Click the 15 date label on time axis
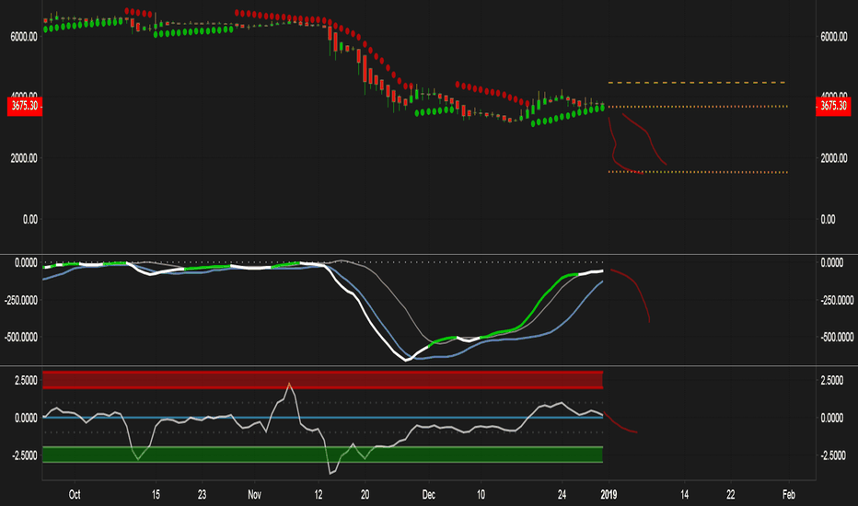The width and height of the screenshot is (858, 506). click(x=156, y=495)
